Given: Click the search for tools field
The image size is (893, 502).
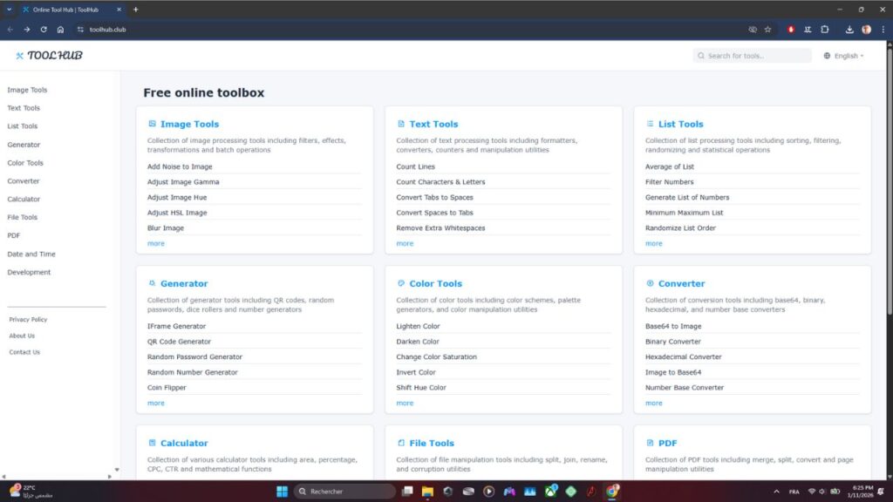Looking at the screenshot, I should point(752,55).
